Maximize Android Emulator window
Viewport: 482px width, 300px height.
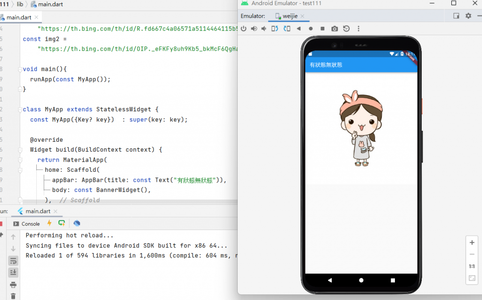pos(453,3)
